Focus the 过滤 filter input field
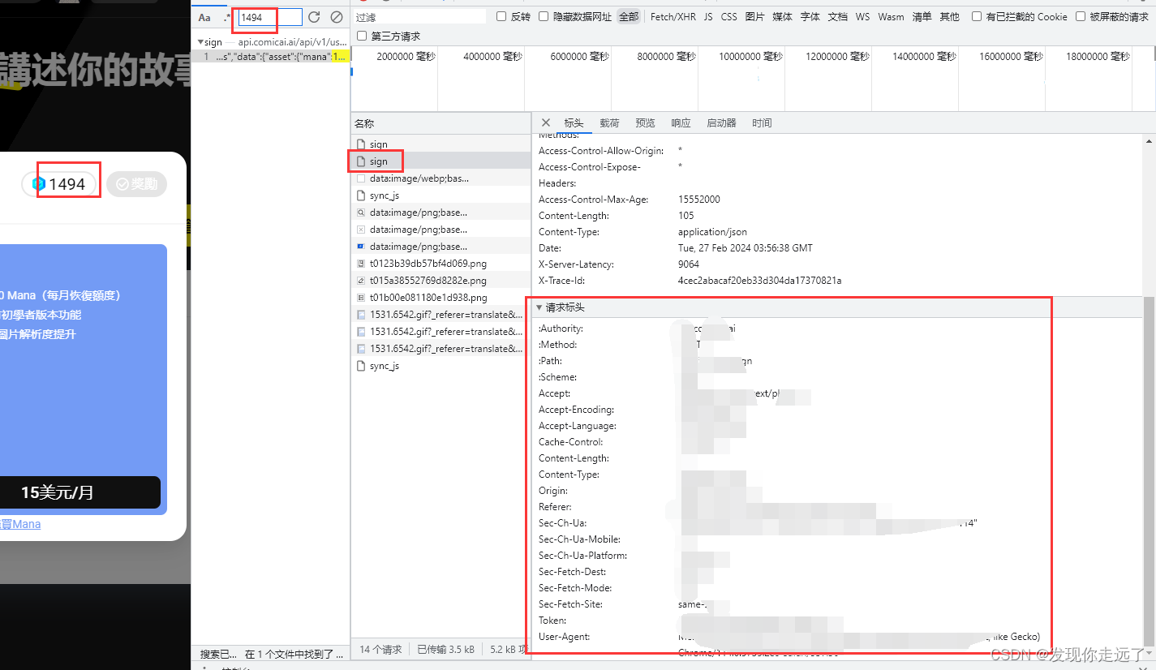Viewport: 1156px width, 670px height. pyautogui.click(x=419, y=16)
